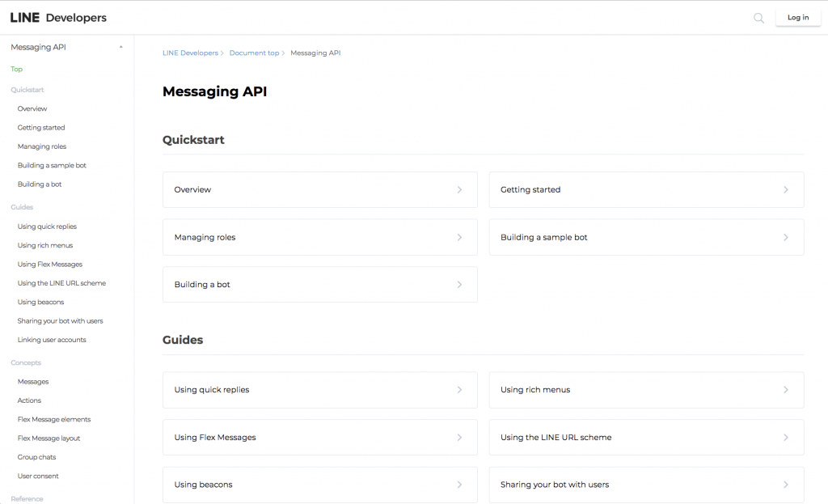This screenshot has width=828, height=504.
Task: Click the chevron arrow on Overview card
Action: [459, 190]
